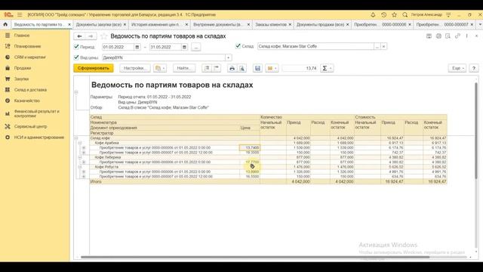Open the favorites star in the title bar
This screenshot has height=272, width=483.
(394, 14)
